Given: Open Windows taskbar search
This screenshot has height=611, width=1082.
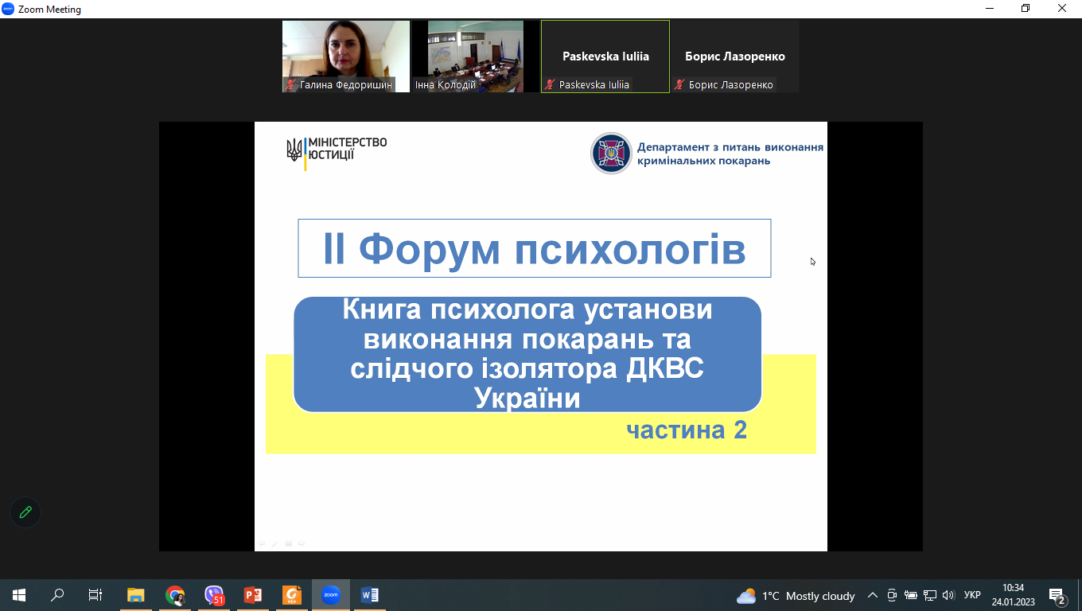Looking at the screenshot, I should 57,595.
